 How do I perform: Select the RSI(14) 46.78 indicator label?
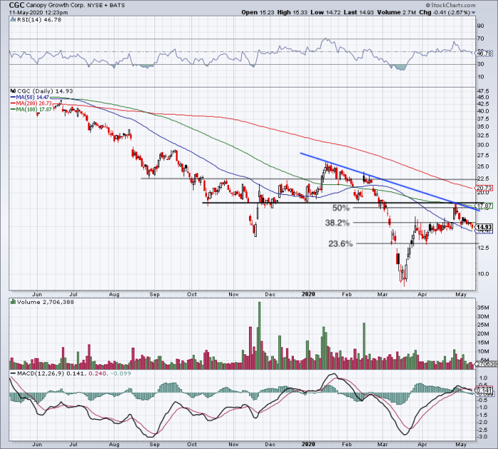(38, 20)
